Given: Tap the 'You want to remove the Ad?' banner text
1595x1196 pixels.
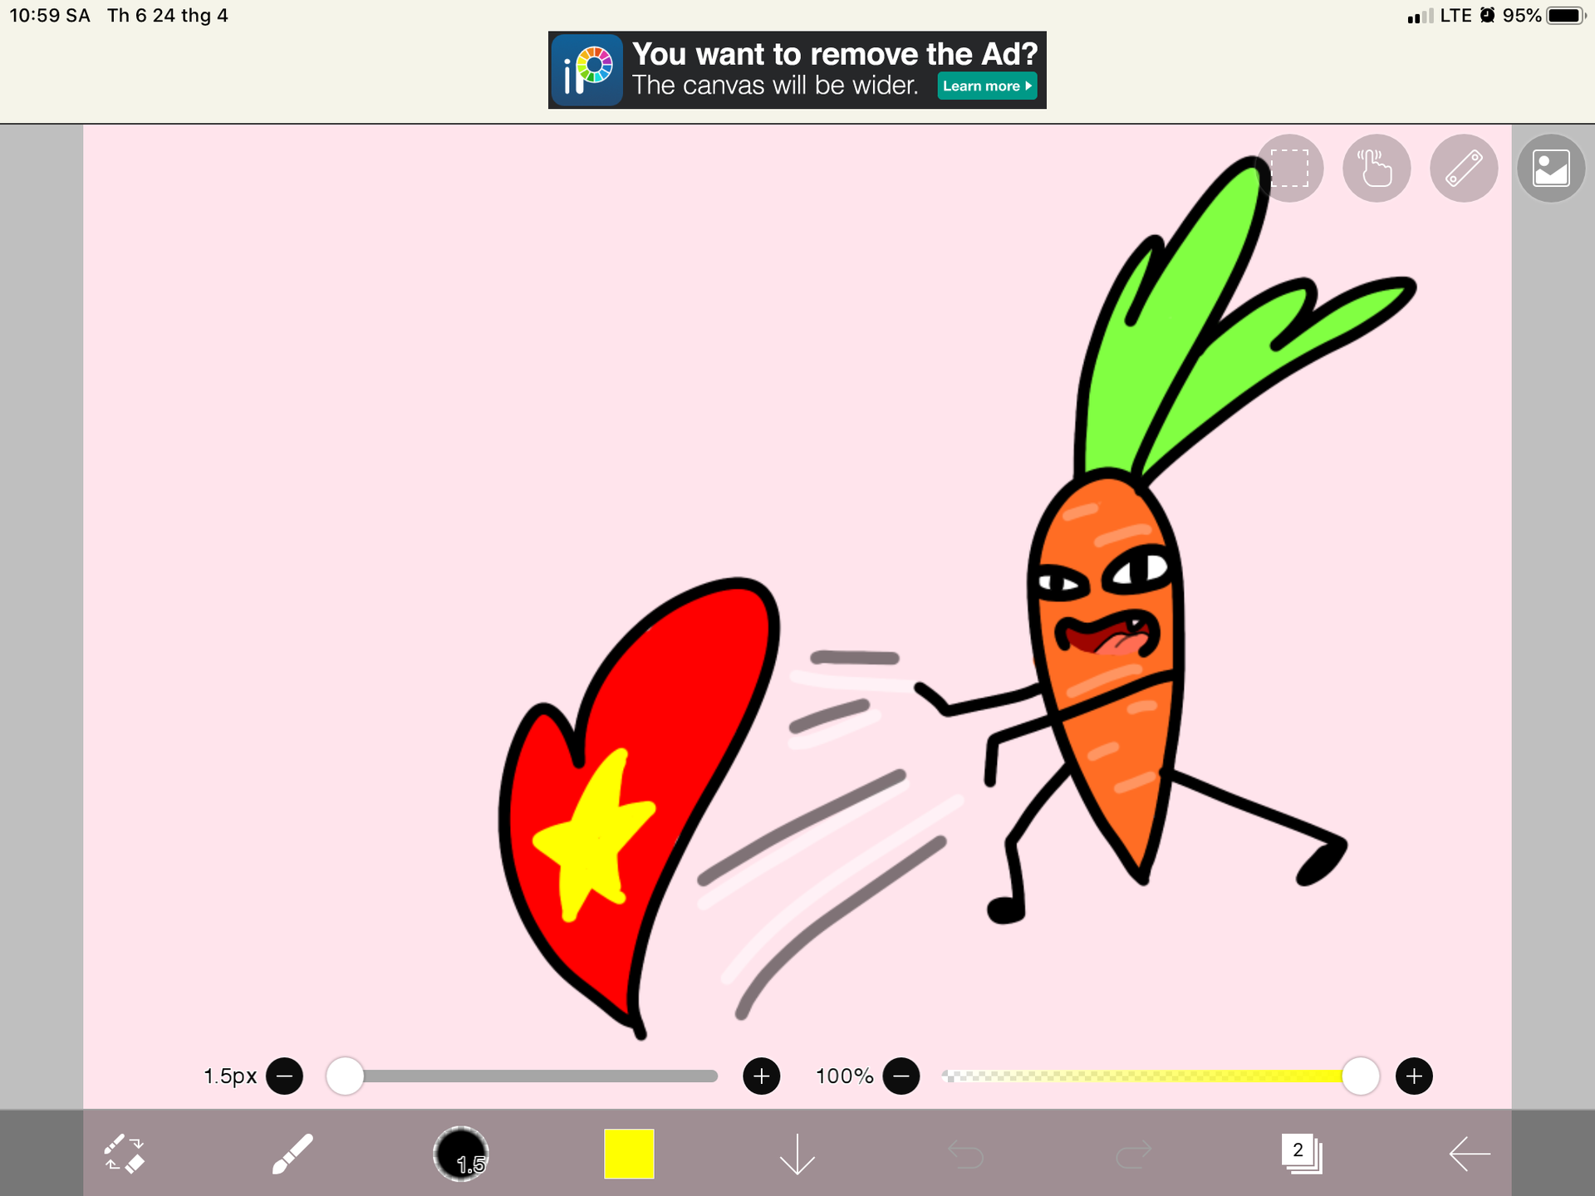Looking at the screenshot, I should tap(835, 54).
